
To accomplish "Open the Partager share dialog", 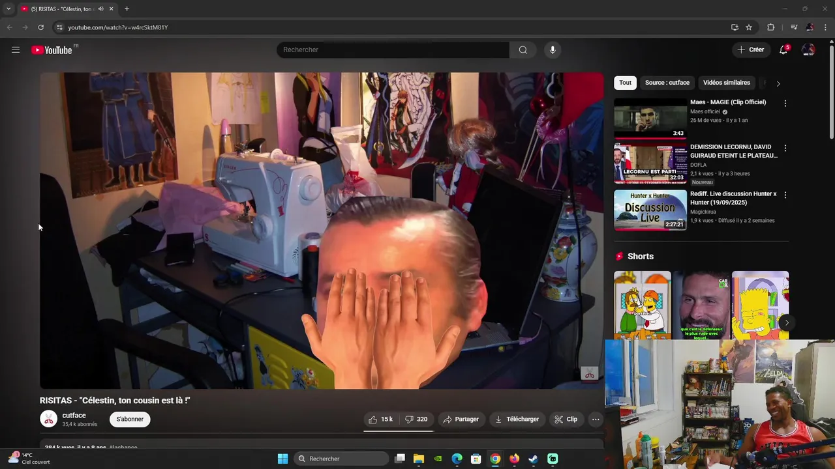I will (461, 419).
